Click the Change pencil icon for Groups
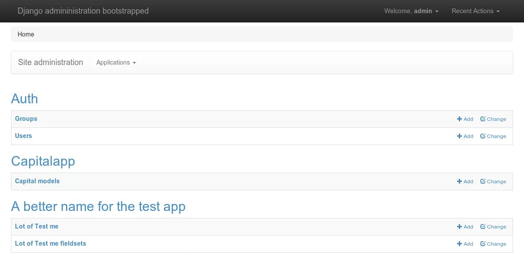 [x=483, y=119]
